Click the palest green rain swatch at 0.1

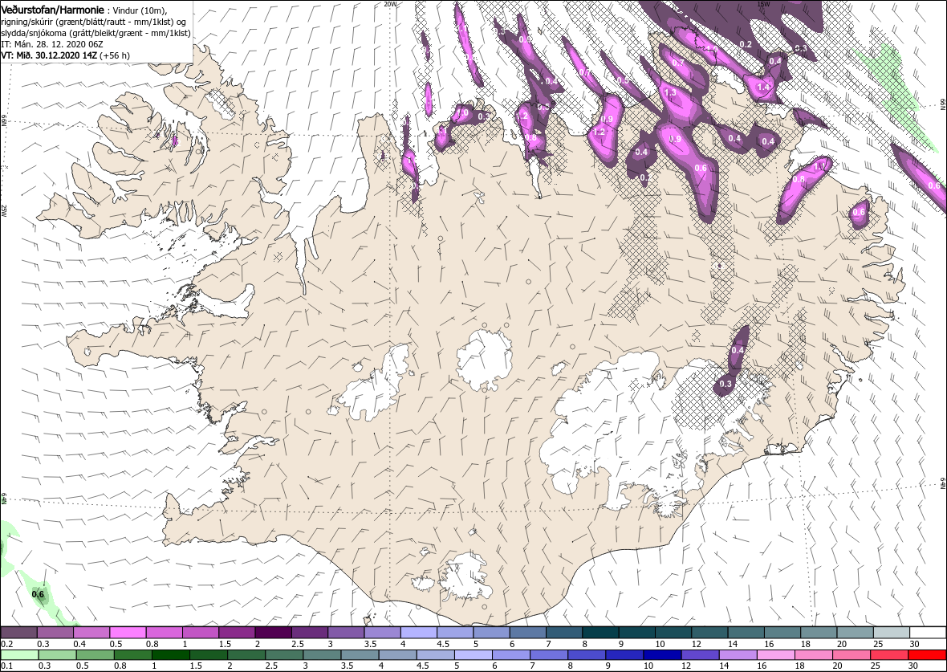18,656
